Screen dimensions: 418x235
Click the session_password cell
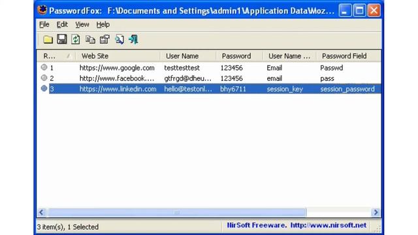point(347,89)
